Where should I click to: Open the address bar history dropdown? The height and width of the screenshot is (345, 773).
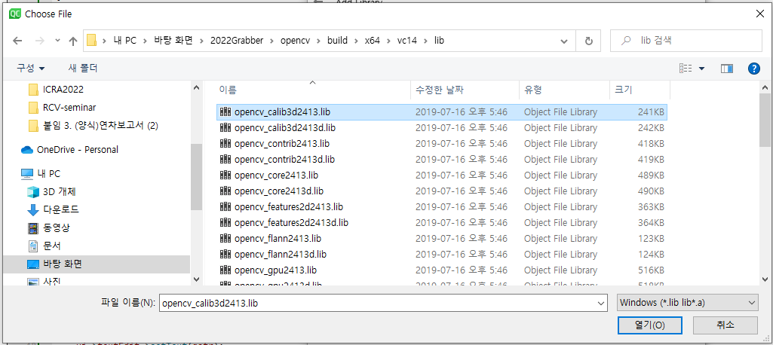click(565, 41)
